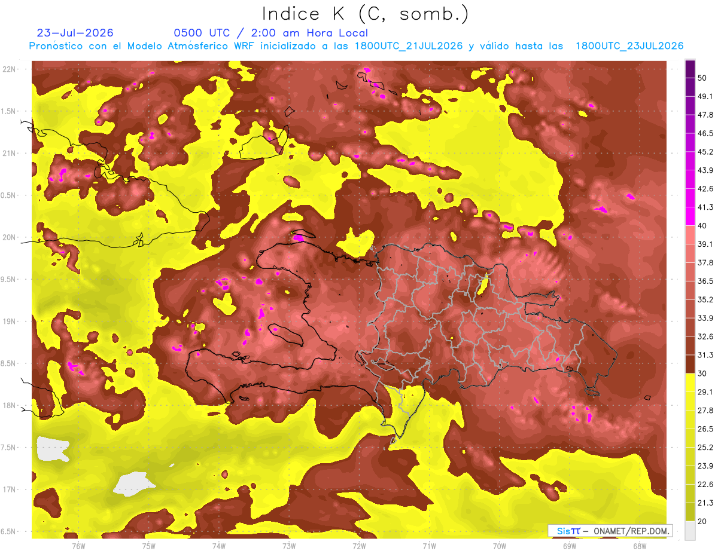718x554 pixels.
Task: Click the '45.2' colorbar label
Action: [x=705, y=152]
